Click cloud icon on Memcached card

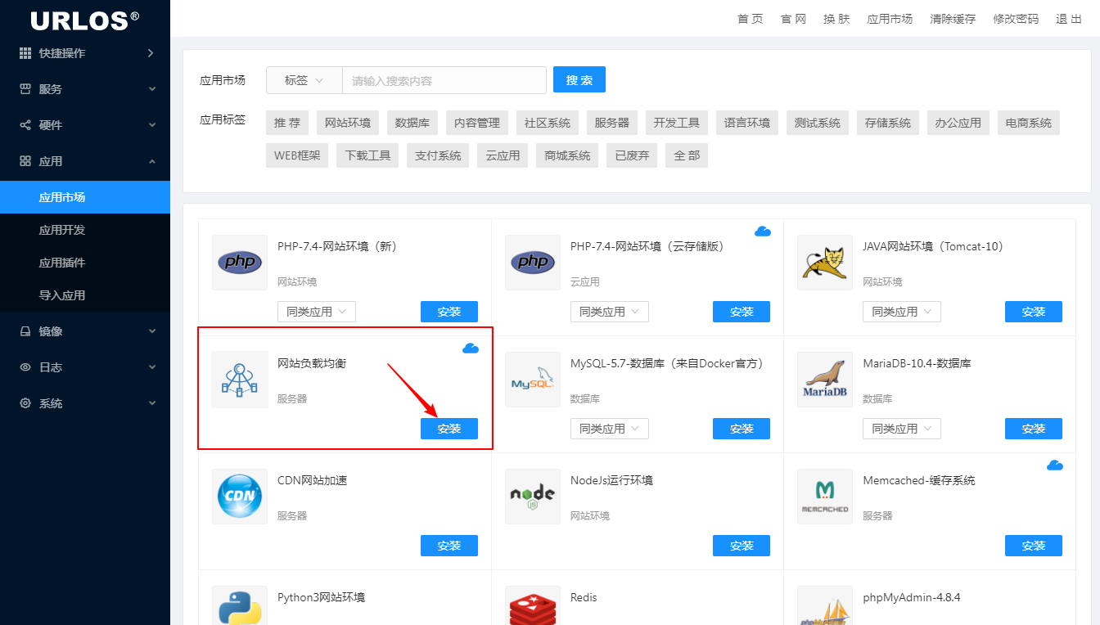coord(1055,465)
